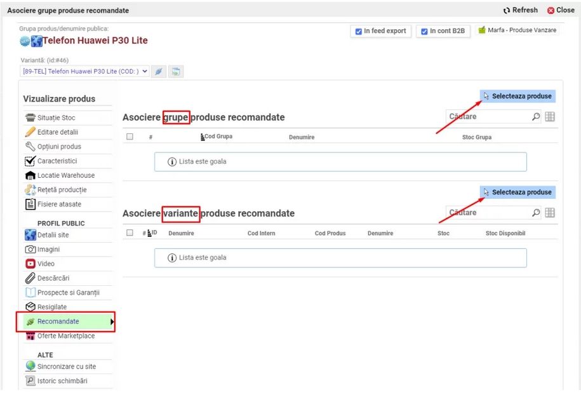Open the Situație Stoc sidebar item
581x397 pixels.
pos(56,118)
